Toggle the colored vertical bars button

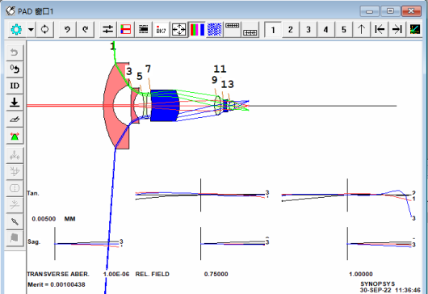(x=197, y=29)
